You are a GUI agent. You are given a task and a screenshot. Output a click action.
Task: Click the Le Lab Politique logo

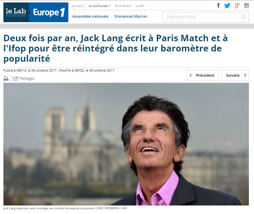(16, 12)
